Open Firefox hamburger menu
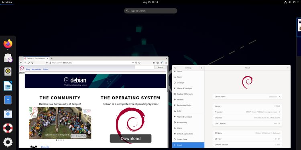The image size is (301, 150). 166,62
